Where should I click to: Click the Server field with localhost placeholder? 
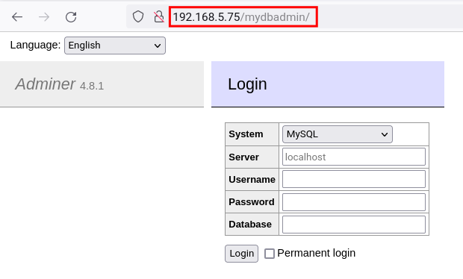tap(354, 157)
